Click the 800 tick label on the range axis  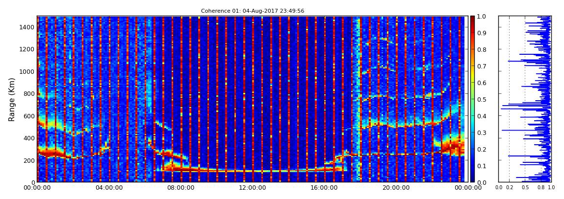(29, 93)
